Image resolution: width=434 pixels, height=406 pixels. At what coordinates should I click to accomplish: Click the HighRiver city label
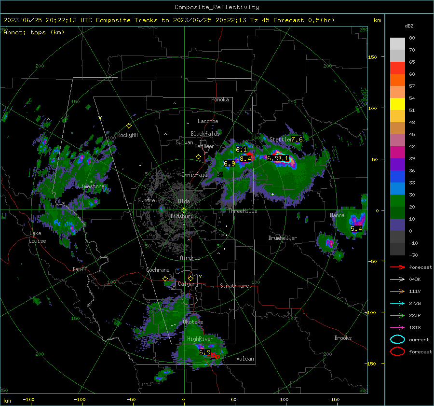point(200,339)
